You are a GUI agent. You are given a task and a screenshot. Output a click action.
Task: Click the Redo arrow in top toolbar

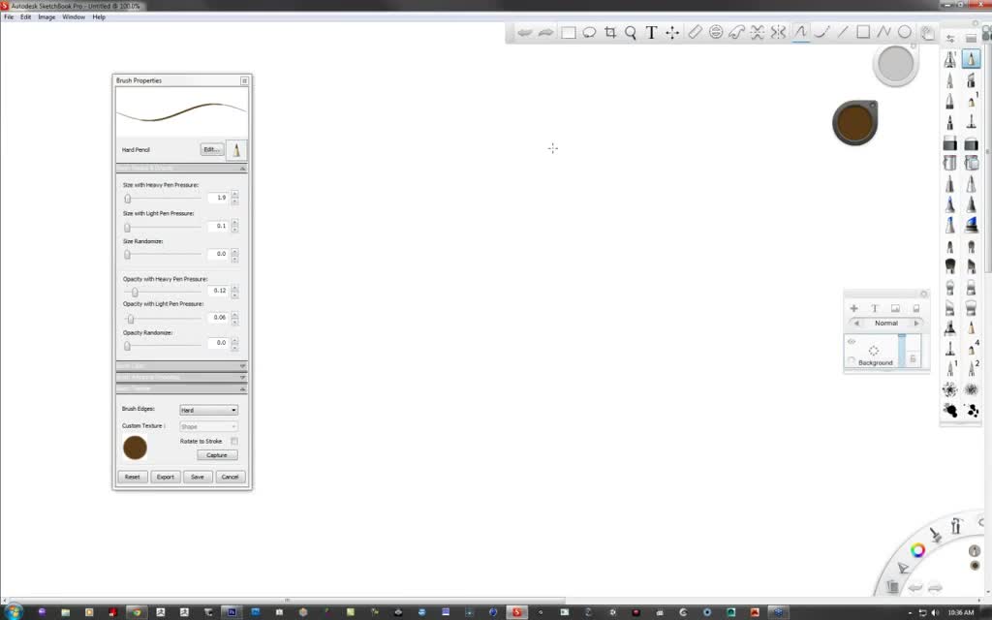click(x=546, y=32)
